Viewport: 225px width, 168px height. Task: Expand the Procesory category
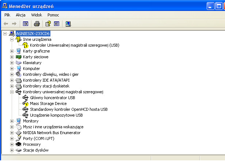tap(12, 144)
